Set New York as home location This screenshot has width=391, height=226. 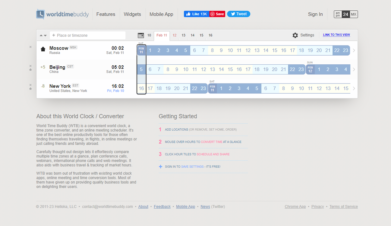click(30, 88)
